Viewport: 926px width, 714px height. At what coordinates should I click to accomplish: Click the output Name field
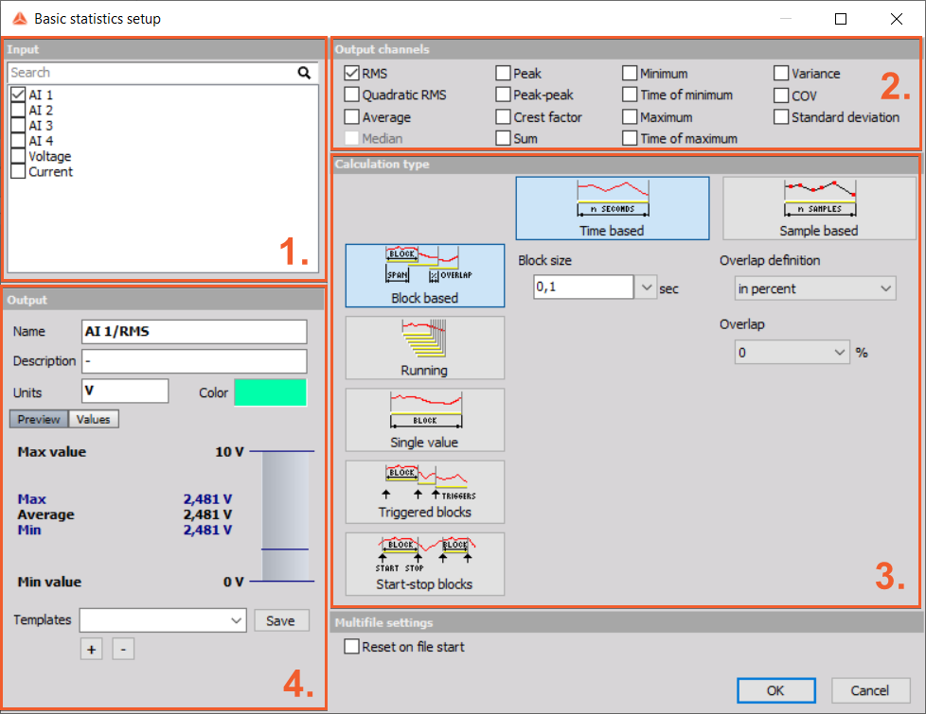194,331
